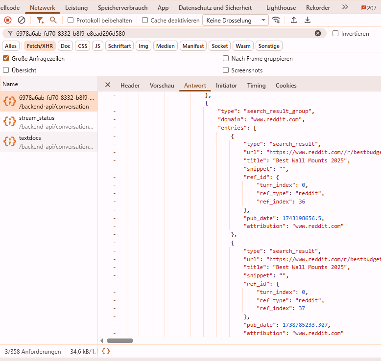The image size is (381, 361).
Task: Show Header tab of request
Action: click(x=130, y=86)
